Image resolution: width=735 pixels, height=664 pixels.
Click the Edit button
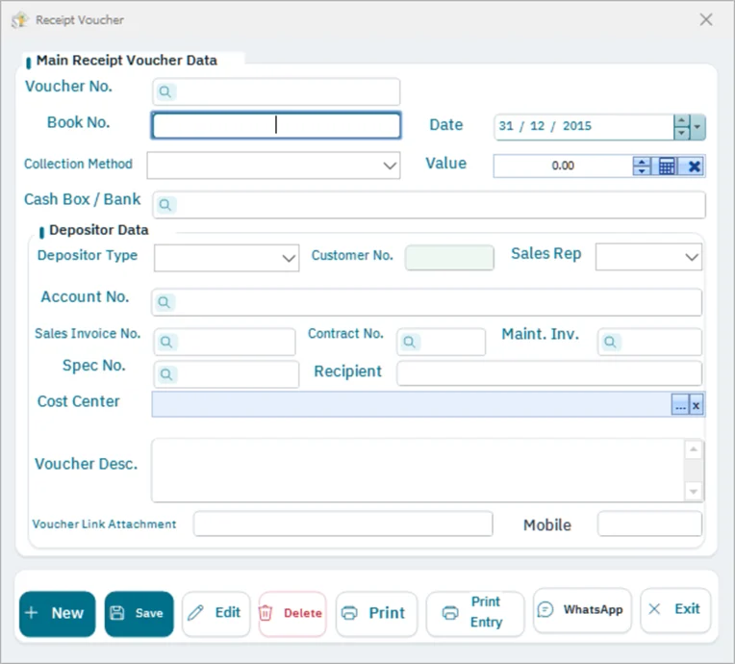pyautogui.click(x=216, y=613)
